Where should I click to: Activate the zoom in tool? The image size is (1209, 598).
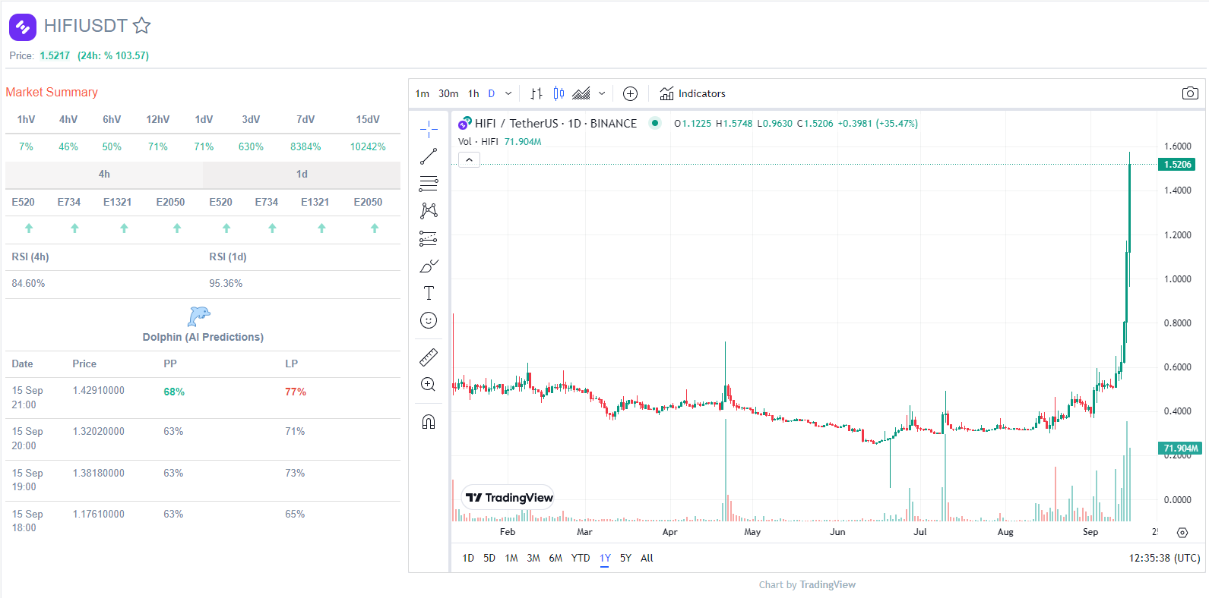tap(429, 385)
